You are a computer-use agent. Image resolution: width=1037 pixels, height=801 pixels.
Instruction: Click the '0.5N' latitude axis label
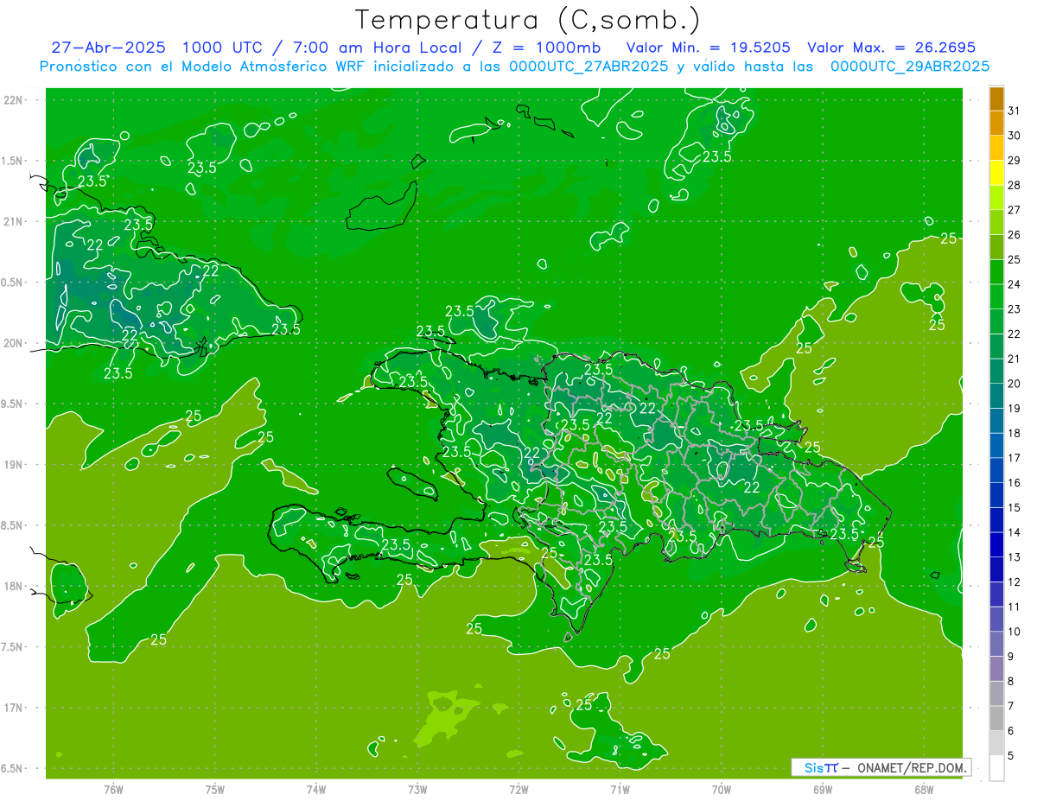tap(13, 283)
